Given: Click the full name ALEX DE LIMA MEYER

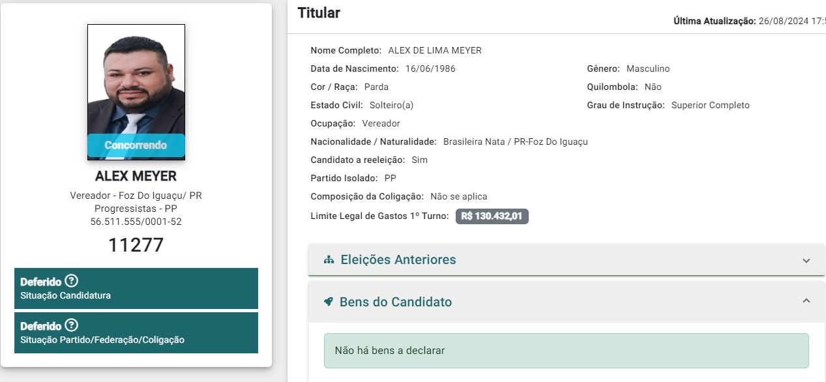Looking at the screenshot, I should 435,50.
